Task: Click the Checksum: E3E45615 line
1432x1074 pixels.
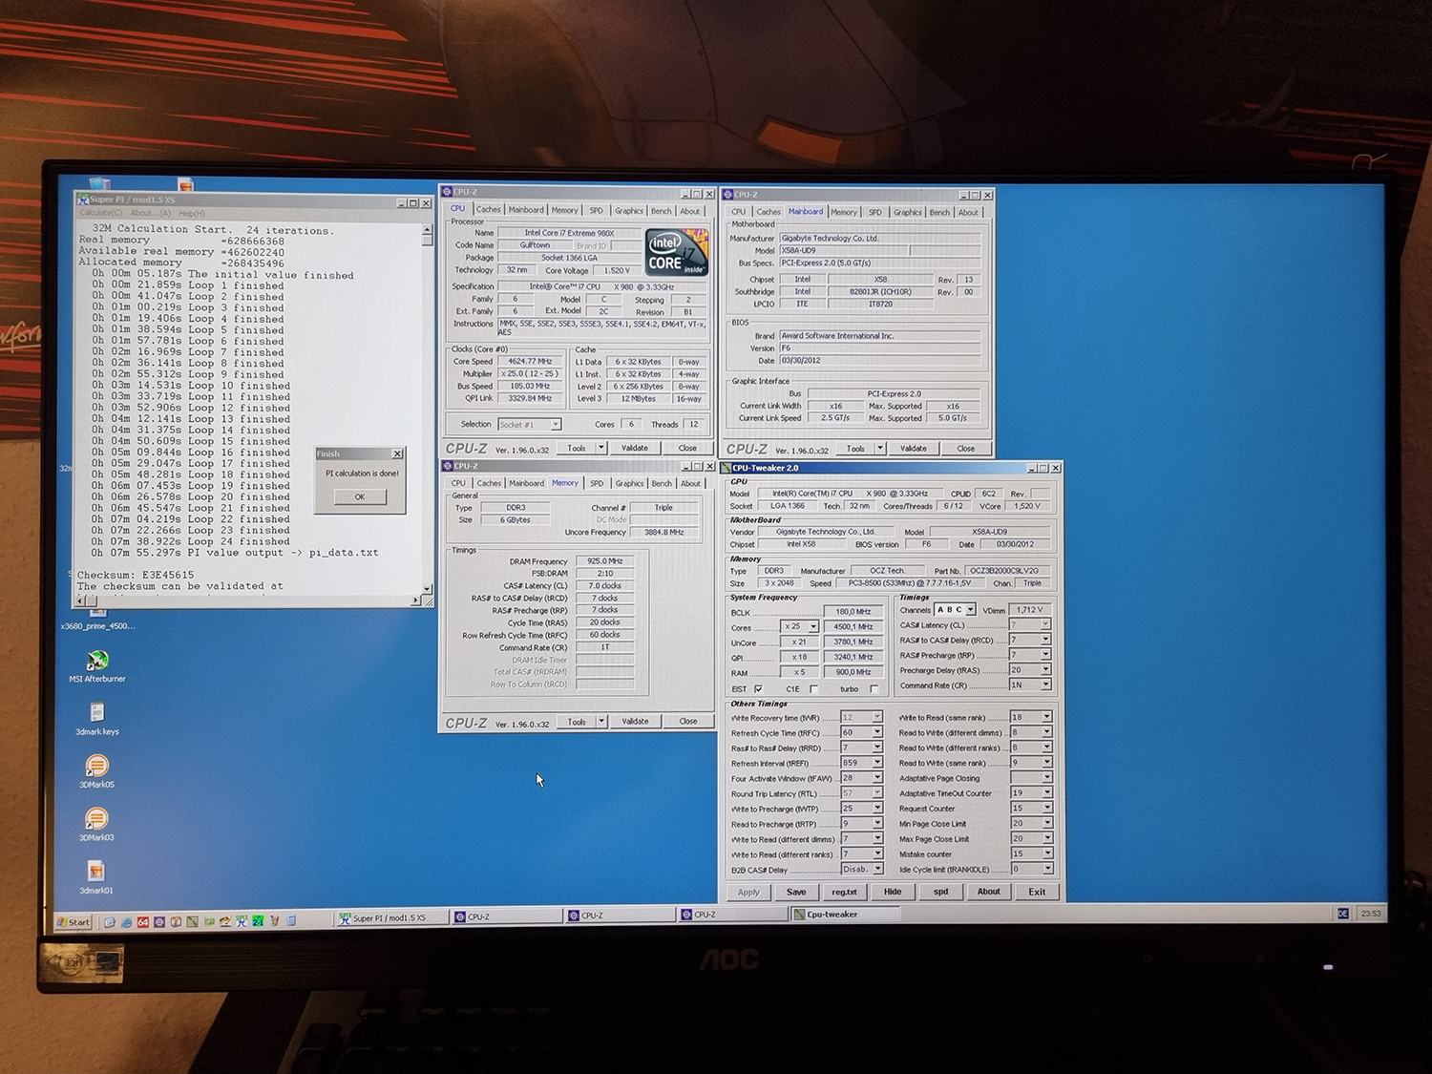Action: [x=136, y=576]
